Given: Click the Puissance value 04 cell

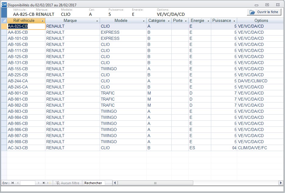Looking at the screenshot, I should point(224,148).
